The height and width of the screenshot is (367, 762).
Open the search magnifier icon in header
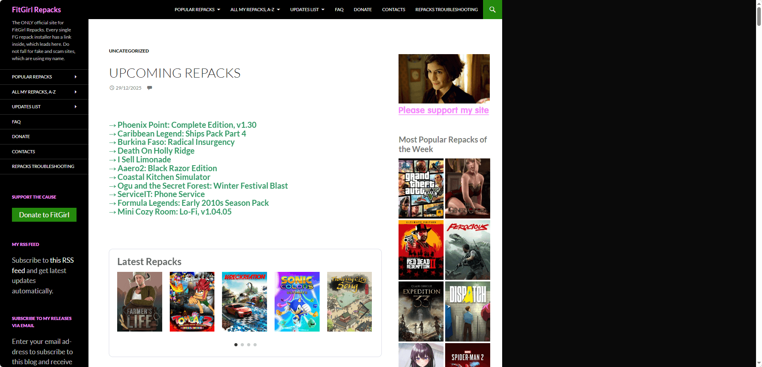point(492,10)
